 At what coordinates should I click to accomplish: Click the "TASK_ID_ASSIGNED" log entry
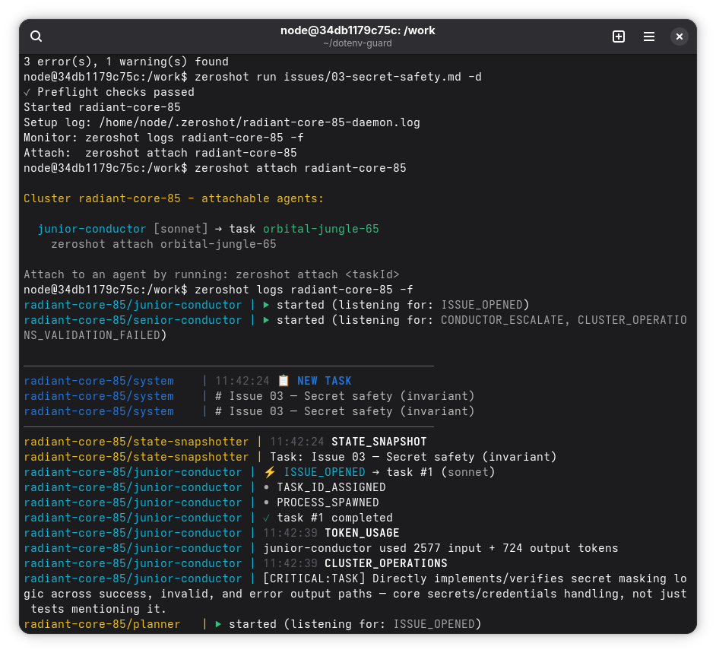point(331,487)
